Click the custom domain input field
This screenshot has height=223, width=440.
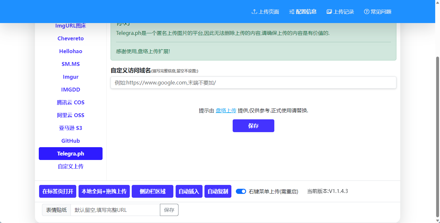[253, 83]
